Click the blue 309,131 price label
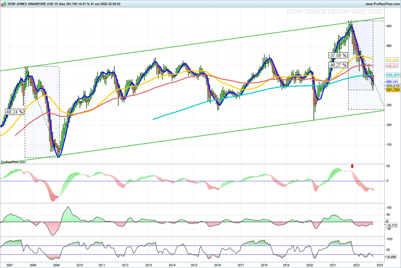Viewport: 401px width, 268px height. [392, 82]
